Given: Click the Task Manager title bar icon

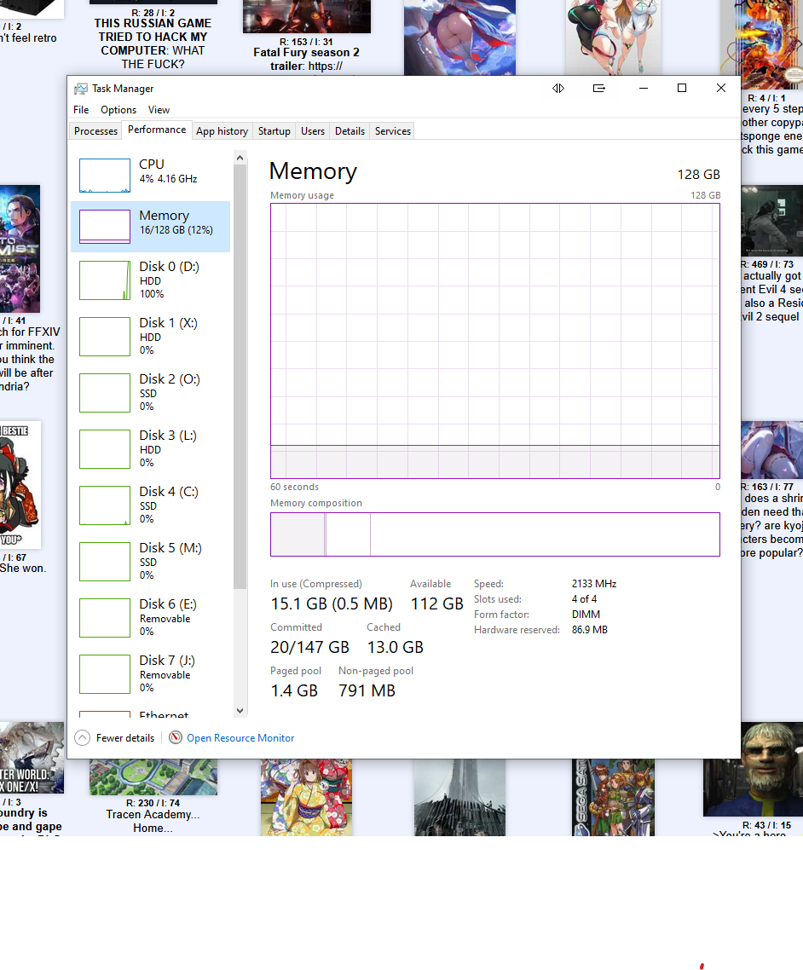Looking at the screenshot, I should (x=80, y=89).
